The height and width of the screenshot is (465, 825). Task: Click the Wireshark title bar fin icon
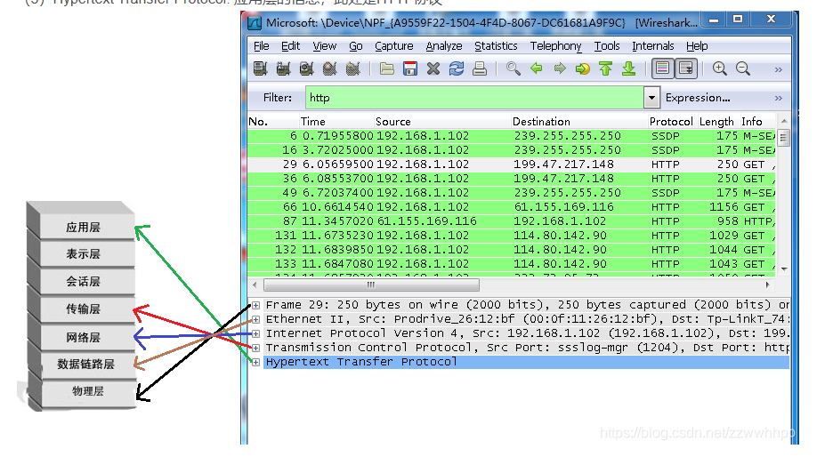(x=255, y=23)
